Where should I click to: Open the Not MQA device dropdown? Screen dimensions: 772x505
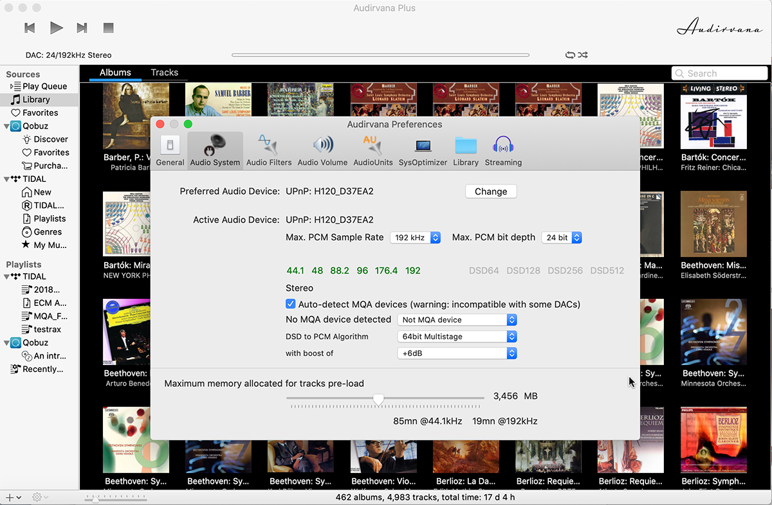457,320
